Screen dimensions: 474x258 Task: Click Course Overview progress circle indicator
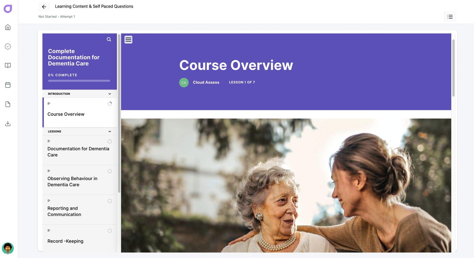pyautogui.click(x=110, y=104)
